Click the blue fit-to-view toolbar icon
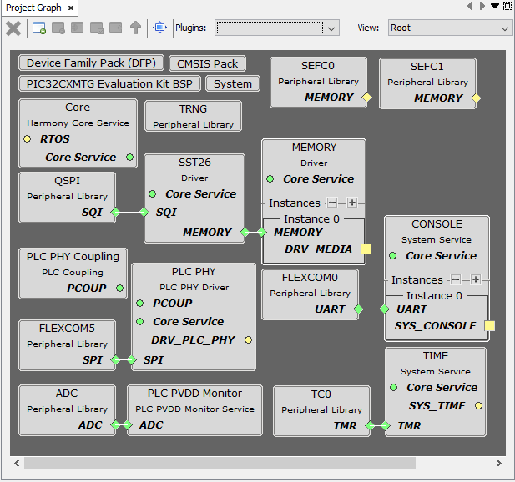The height and width of the screenshot is (482, 515). click(x=159, y=28)
